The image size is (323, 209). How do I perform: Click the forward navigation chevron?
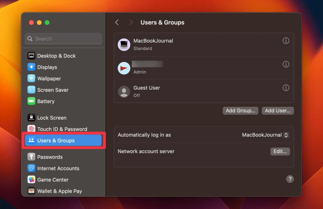131,22
